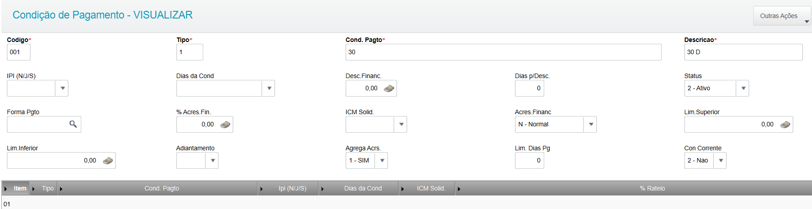This screenshot has width=812, height=209.
Task: Expand the Acres.Financ N - Normal dropdown
Action: 591,125
